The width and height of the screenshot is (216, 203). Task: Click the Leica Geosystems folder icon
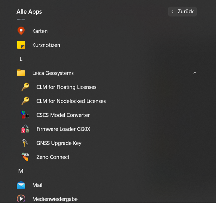coord(21,73)
